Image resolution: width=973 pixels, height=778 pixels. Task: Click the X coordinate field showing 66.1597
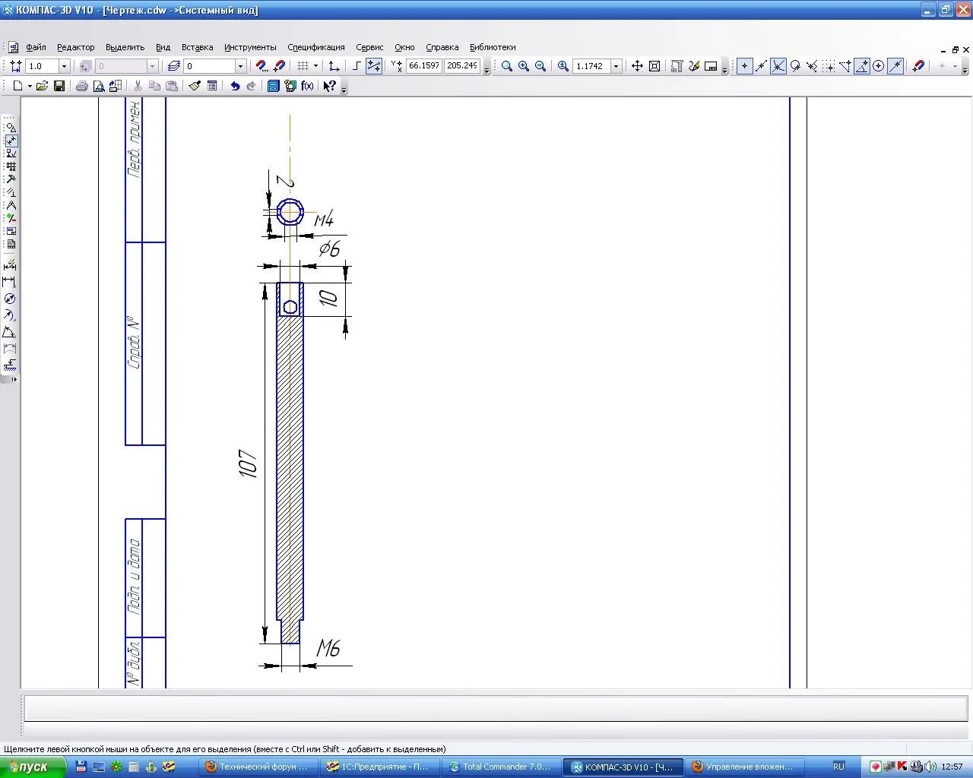click(423, 66)
